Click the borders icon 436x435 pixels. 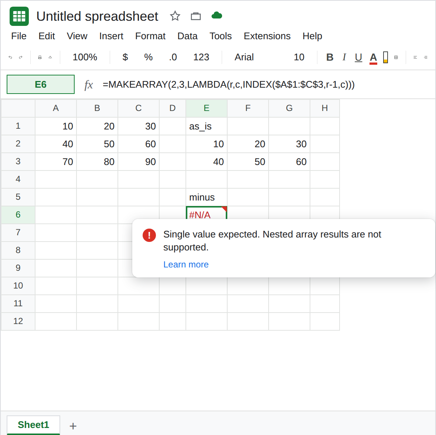point(396,57)
